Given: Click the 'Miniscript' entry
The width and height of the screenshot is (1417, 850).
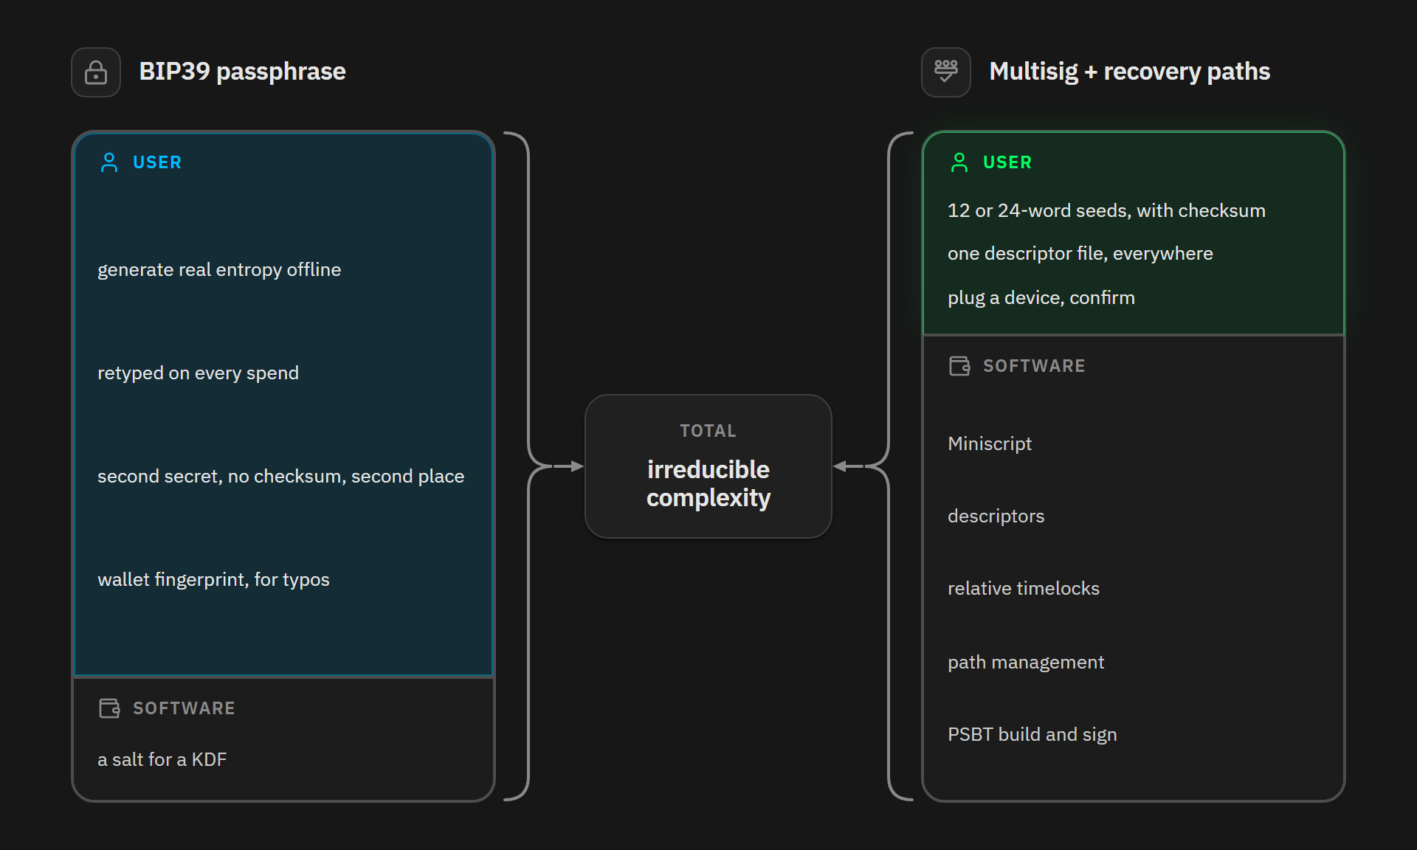Looking at the screenshot, I should [x=990, y=444].
